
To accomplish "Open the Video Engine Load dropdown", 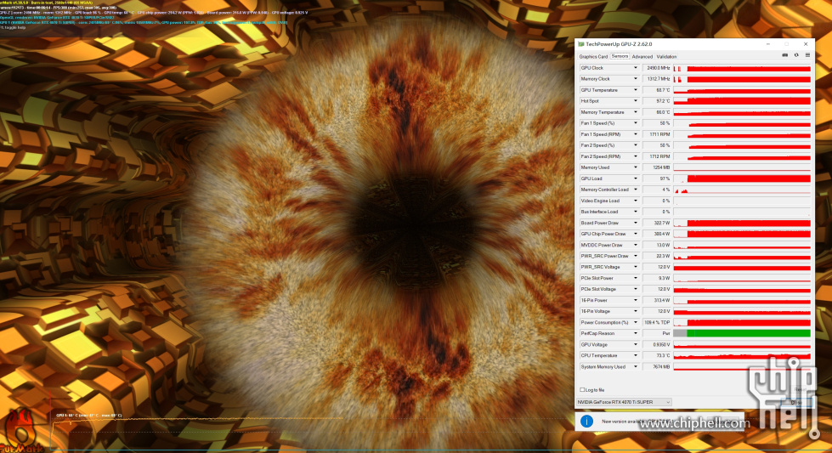I will (x=635, y=201).
